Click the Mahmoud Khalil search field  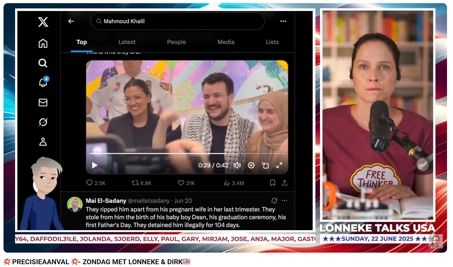[178, 21]
